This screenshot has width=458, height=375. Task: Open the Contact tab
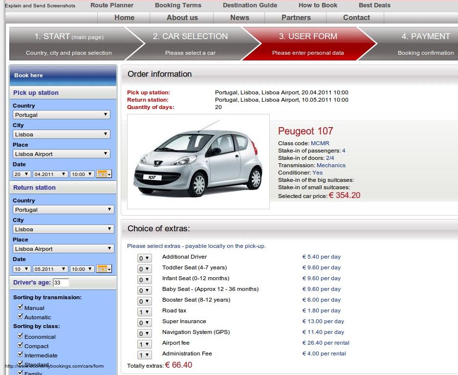coord(356,18)
